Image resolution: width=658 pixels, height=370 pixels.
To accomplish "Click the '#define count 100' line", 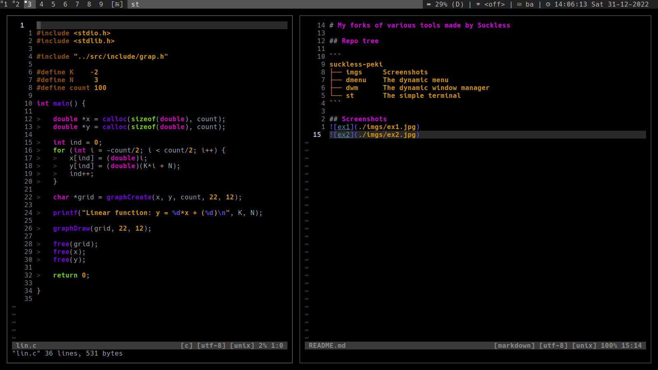I will click(x=72, y=88).
